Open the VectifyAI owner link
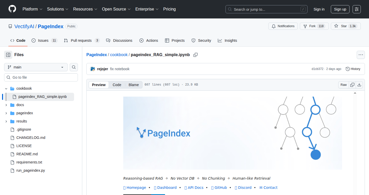 click(x=24, y=26)
